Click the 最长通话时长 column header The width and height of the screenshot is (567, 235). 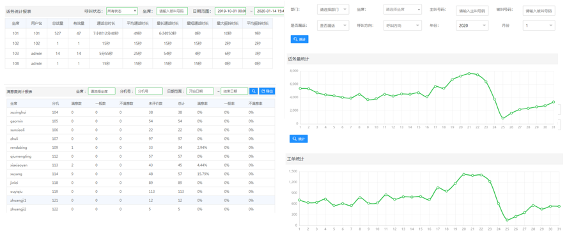coord(167,24)
